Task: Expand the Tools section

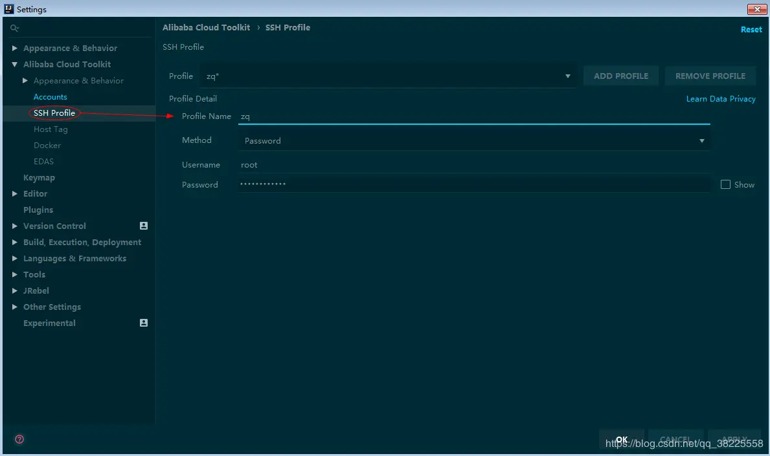Action: click(x=15, y=275)
